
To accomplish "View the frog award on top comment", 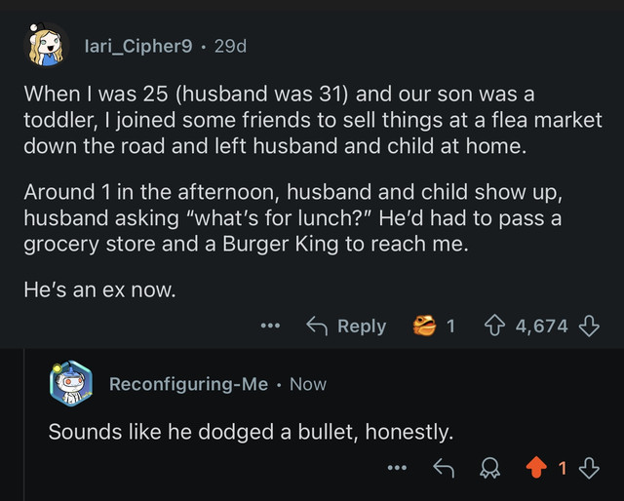I will pyautogui.click(x=424, y=326).
